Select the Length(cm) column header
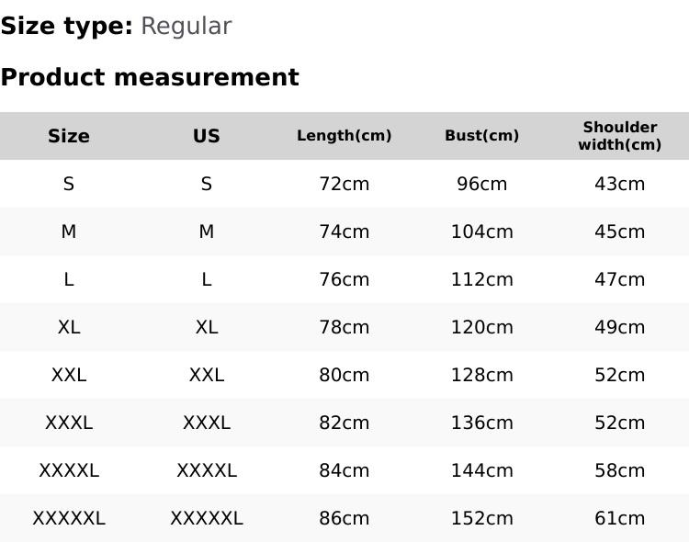This screenshot has height=542, width=689. pyautogui.click(x=344, y=136)
